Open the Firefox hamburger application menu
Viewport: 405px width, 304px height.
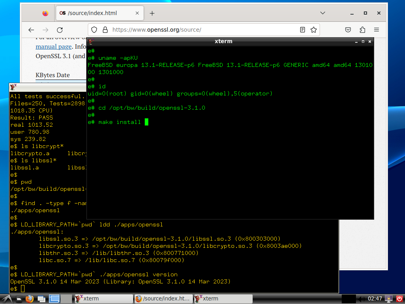377,30
